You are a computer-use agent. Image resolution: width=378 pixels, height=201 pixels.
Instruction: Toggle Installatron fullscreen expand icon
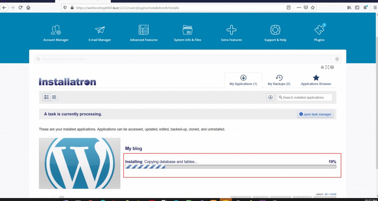point(327,67)
